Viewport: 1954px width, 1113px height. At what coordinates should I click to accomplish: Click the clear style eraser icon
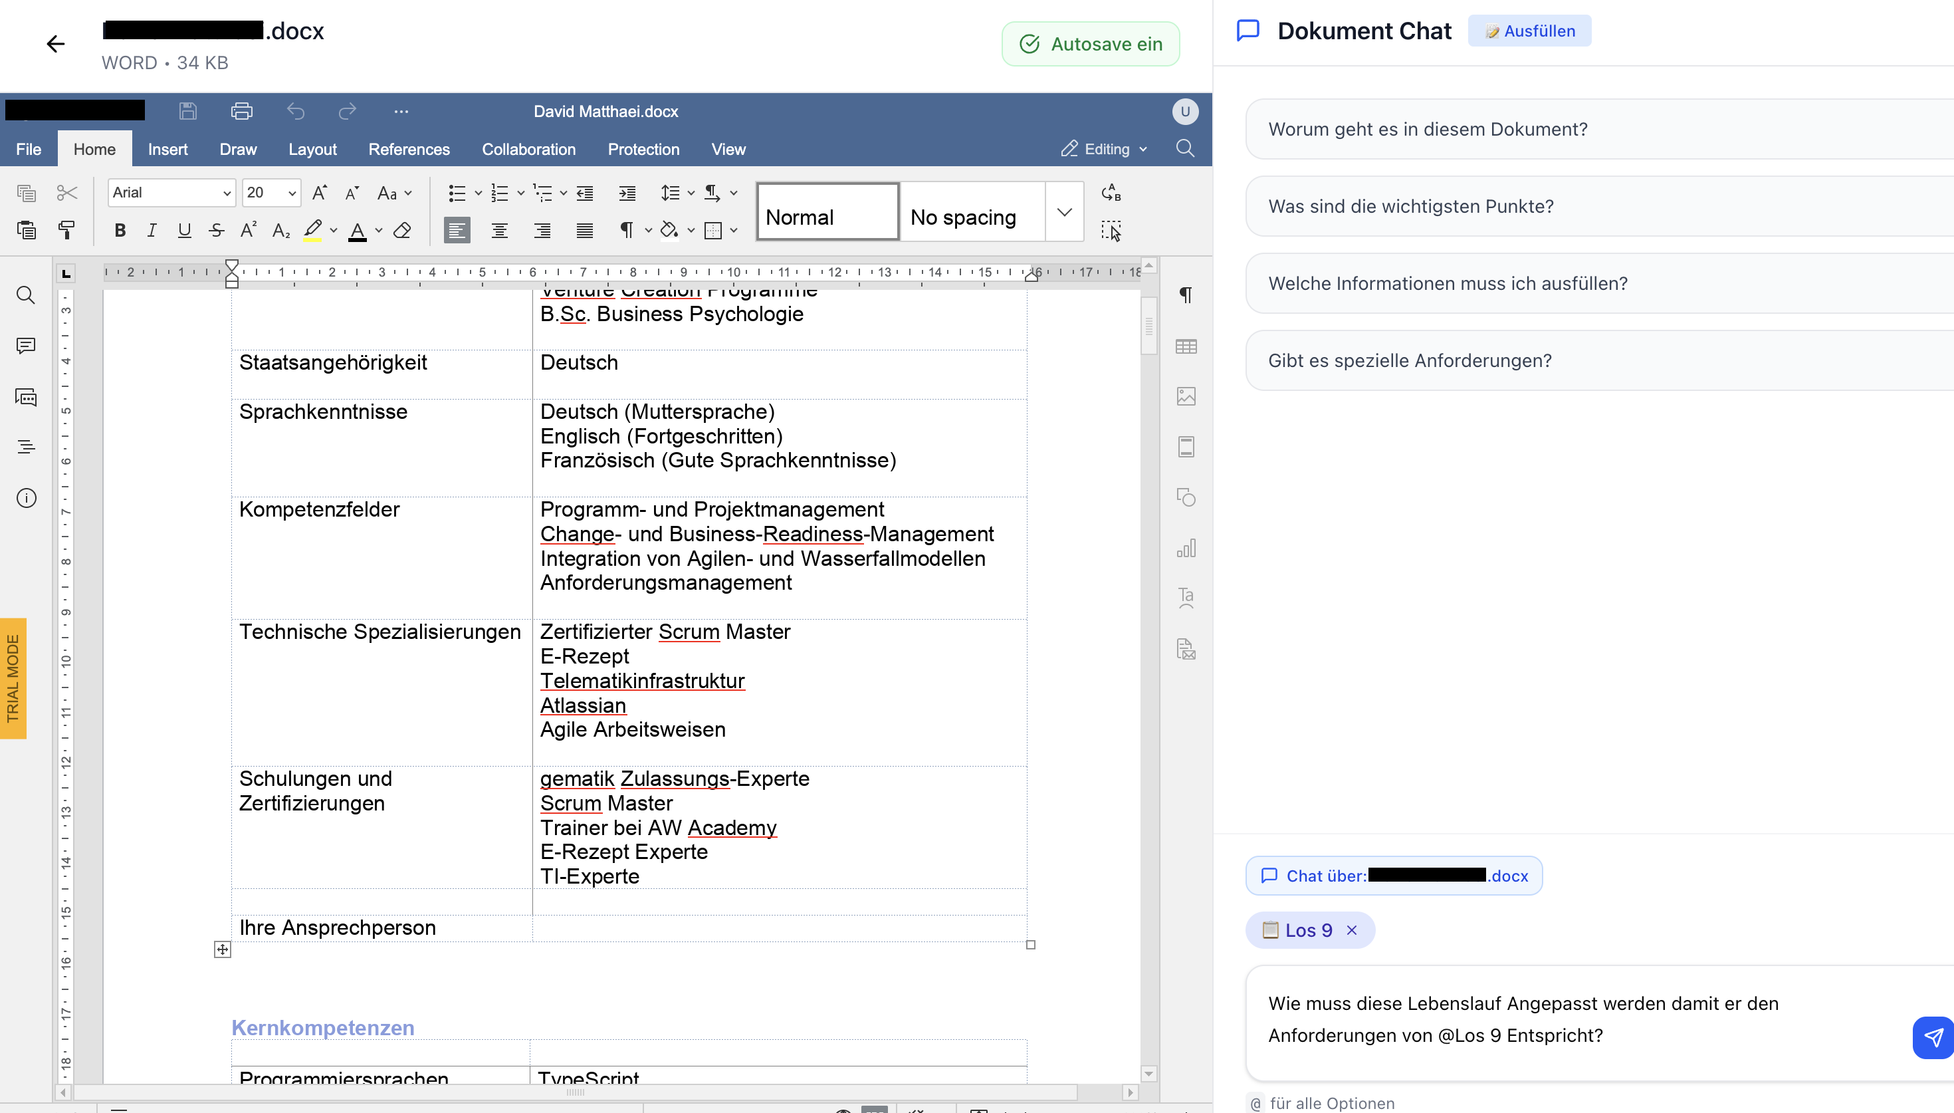click(403, 230)
